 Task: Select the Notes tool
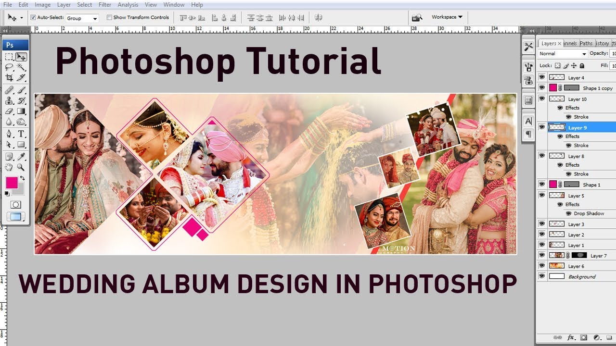9,157
